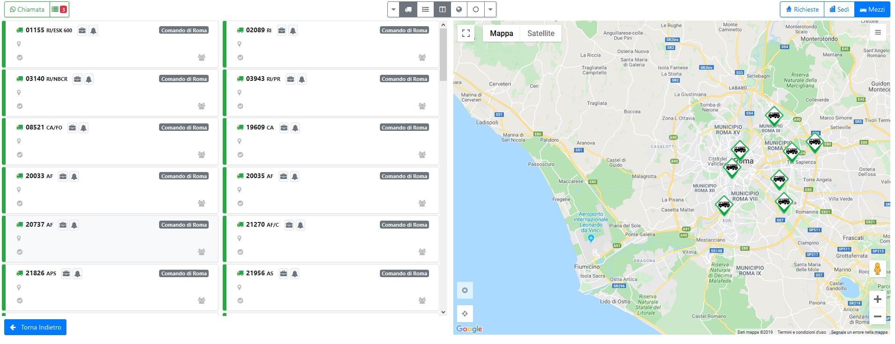Click crew group icon on card 19609
The width and height of the screenshot is (895, 344).
click(x=422, y=155)
